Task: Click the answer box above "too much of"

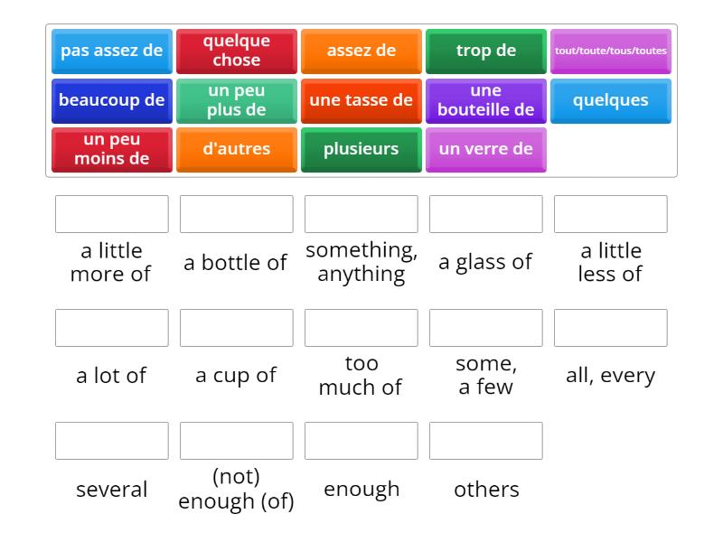Action: pos(361,328)
